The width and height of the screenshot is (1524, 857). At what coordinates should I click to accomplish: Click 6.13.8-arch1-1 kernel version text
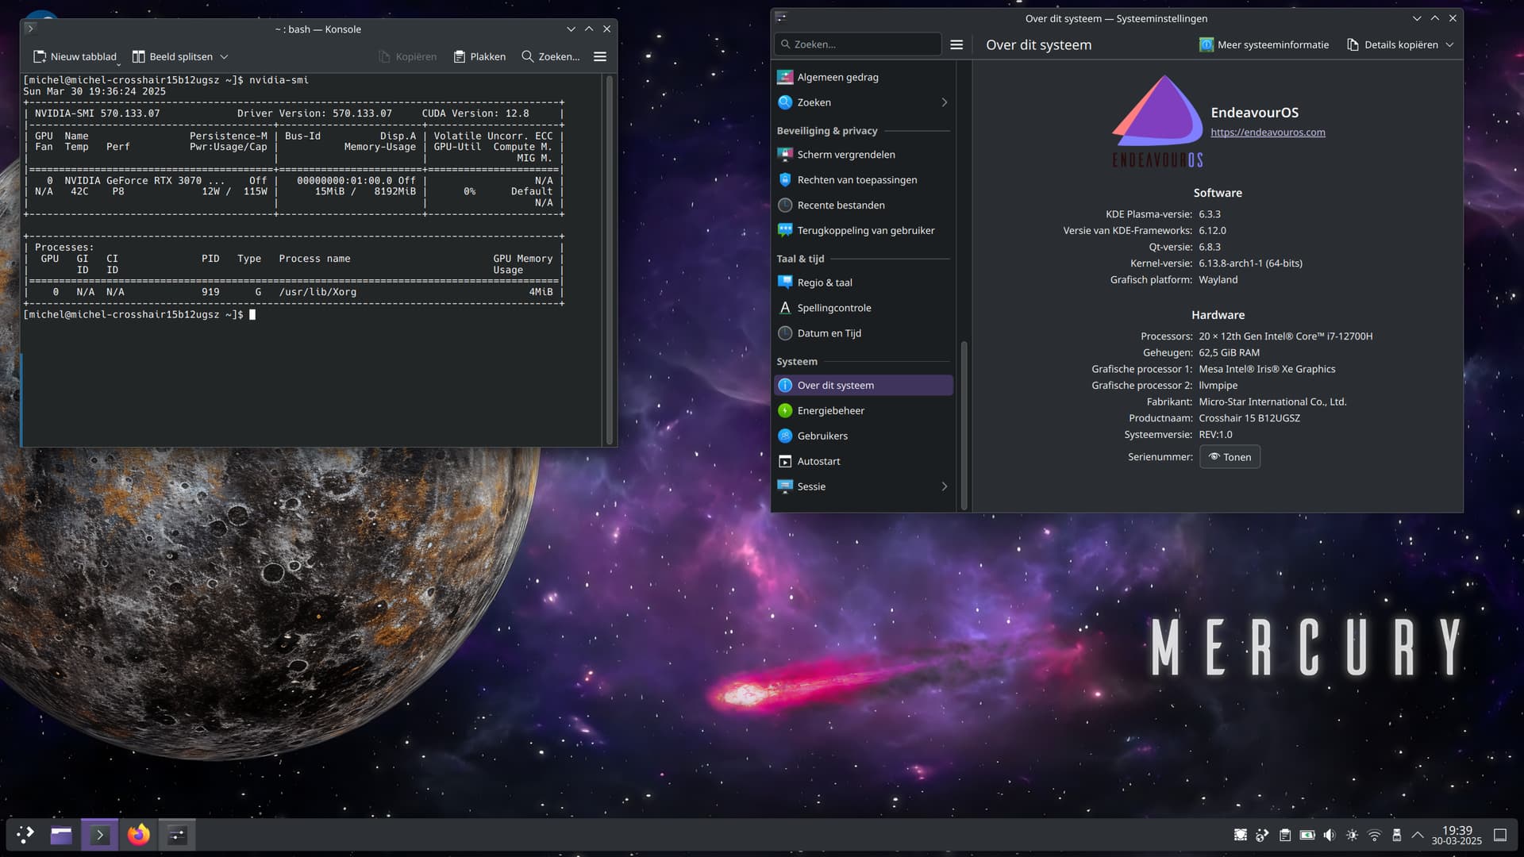[1250, 263]
